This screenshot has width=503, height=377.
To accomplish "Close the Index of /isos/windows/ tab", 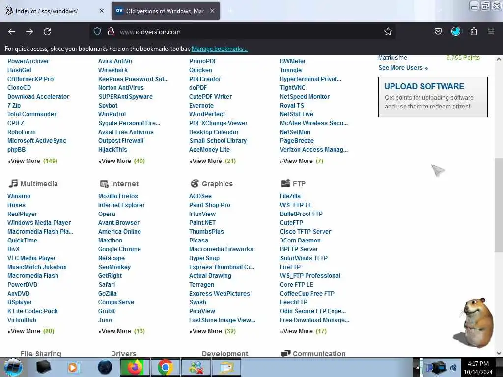I will pyautogui.click(x=101, y=11).
